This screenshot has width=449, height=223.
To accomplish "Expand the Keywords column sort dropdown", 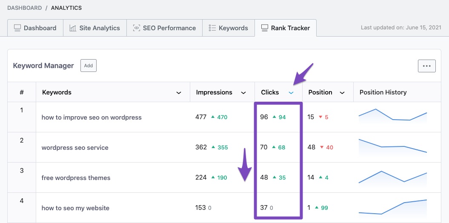I will (179, 93).
